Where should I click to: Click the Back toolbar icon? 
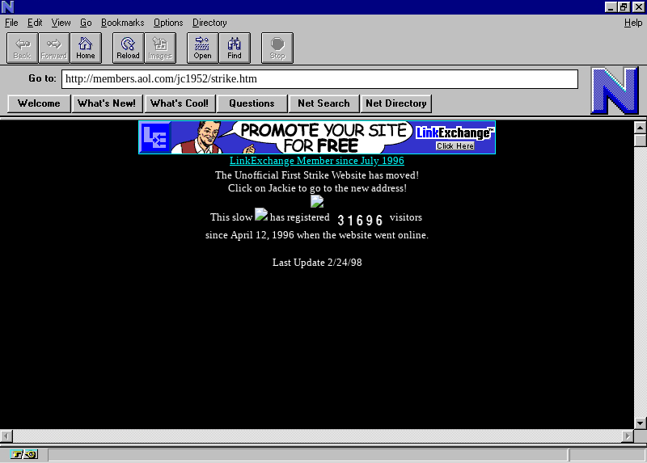22,48
